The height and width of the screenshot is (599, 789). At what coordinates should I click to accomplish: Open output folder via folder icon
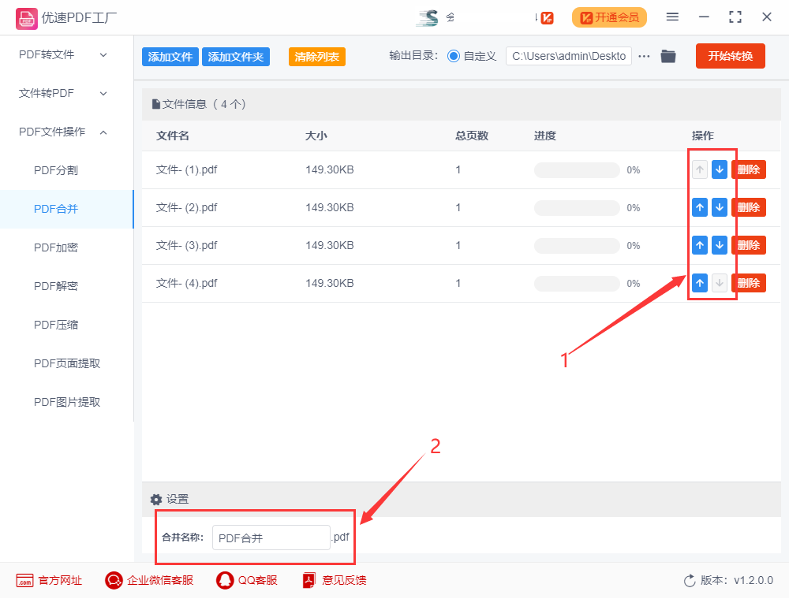point(668,56)
